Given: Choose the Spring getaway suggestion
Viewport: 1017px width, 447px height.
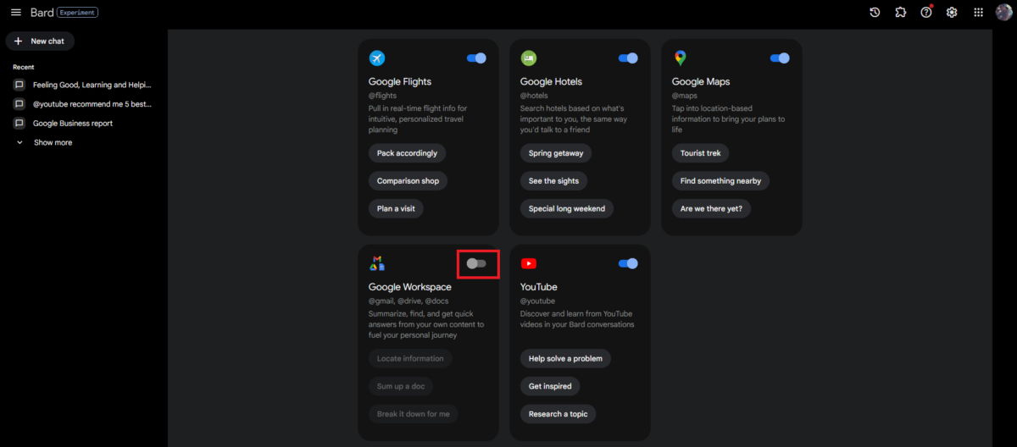Looking at the screenshot, I should coord(556,153).
